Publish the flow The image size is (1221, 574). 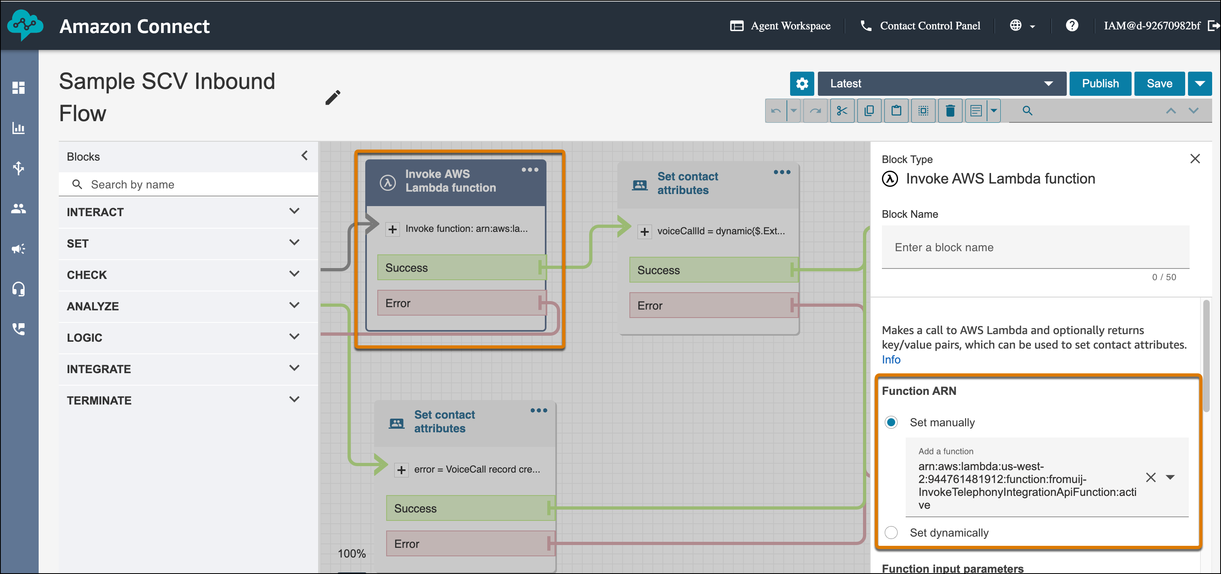tap(1100, 84)
